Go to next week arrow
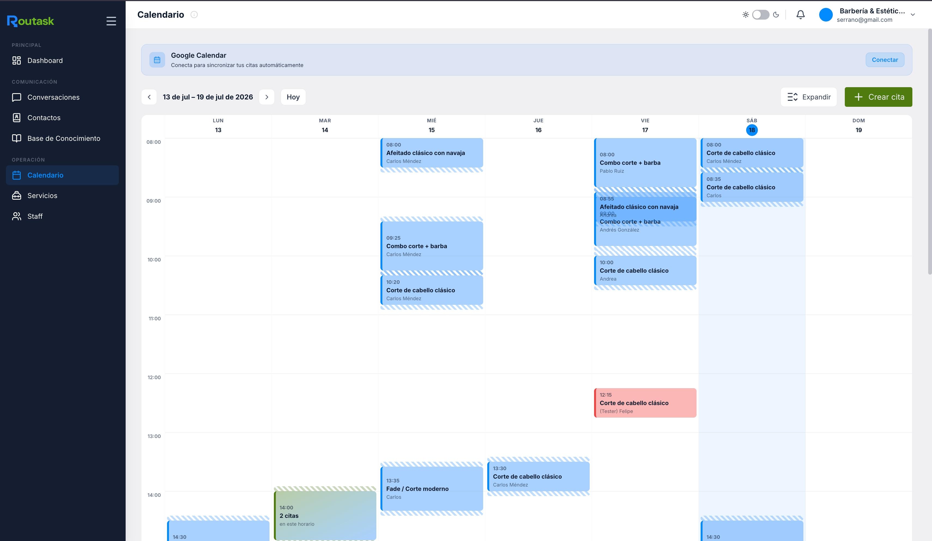 [267, 97]
